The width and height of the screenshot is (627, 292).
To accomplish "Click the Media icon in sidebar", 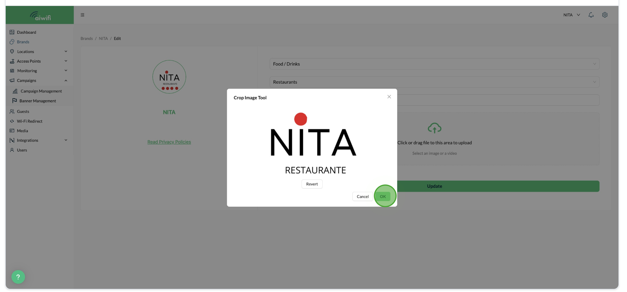I will [12, 131].
